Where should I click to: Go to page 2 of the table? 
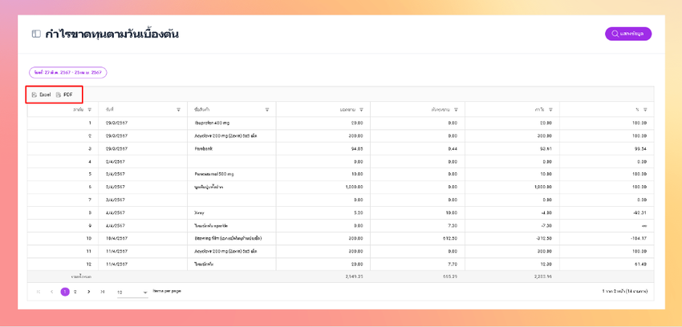point(75,292)
